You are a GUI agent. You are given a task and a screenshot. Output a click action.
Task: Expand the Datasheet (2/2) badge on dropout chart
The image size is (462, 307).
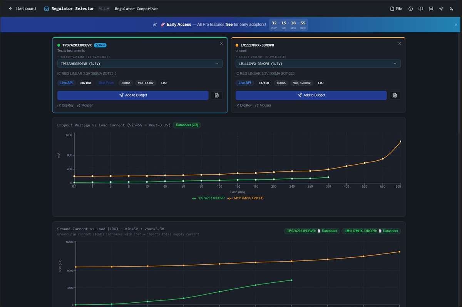(x=187, y=125)
